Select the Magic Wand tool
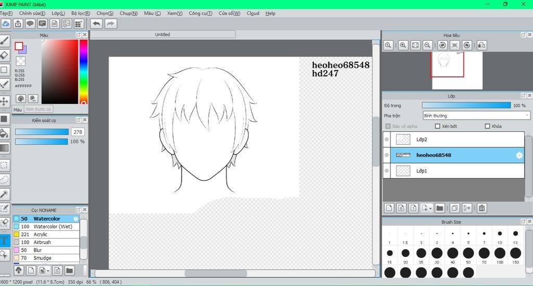This screenshot has height=286, width=533. click(4, 194)
